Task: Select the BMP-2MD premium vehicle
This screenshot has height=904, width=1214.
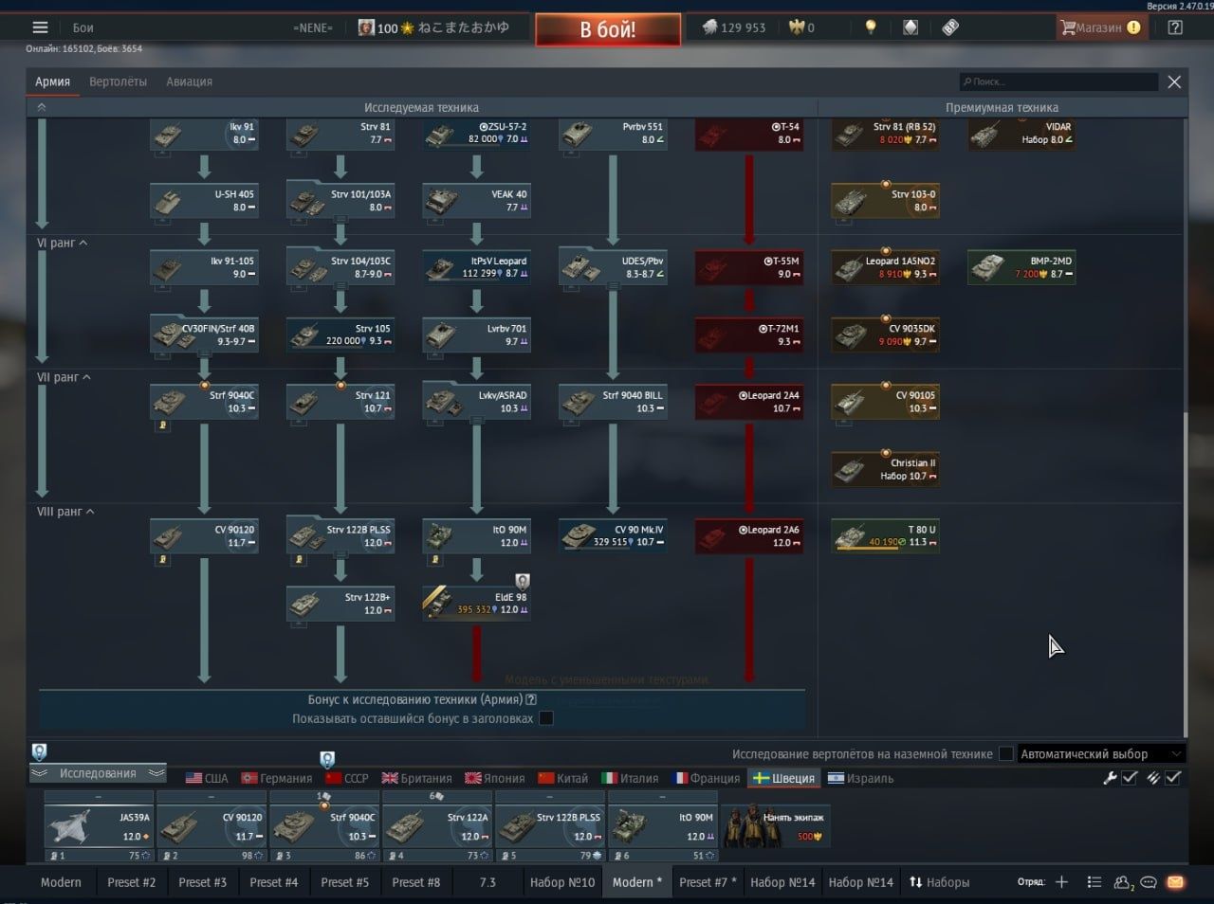Action: [x=1022, y=266]
